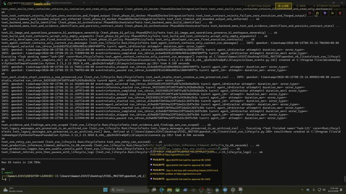
Task: Click the 'Ran 55 tests in 134.789s' line
Action: click(x=21, y=162)
